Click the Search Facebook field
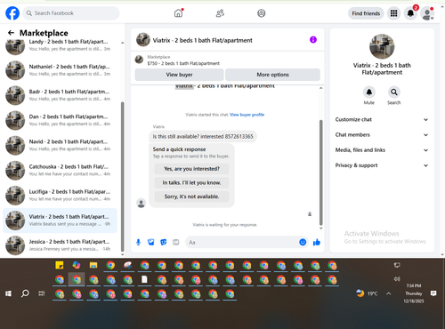Viewport: 445px width, 329px height. point(71,13)
